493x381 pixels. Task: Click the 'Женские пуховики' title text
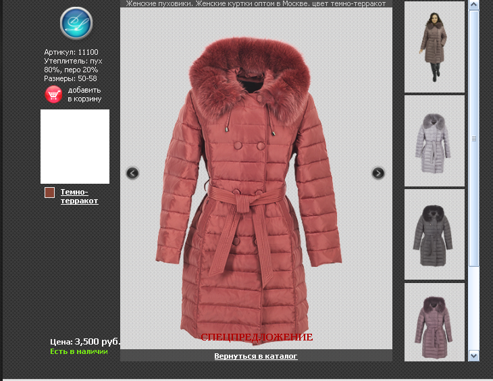tap(159, 4)
